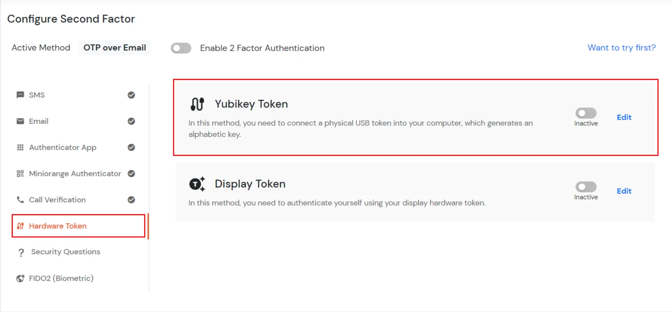
Task: Select the FIDO2 Biometric fingerprint icon
Action: pyautogui.click(x=19, y=278)
